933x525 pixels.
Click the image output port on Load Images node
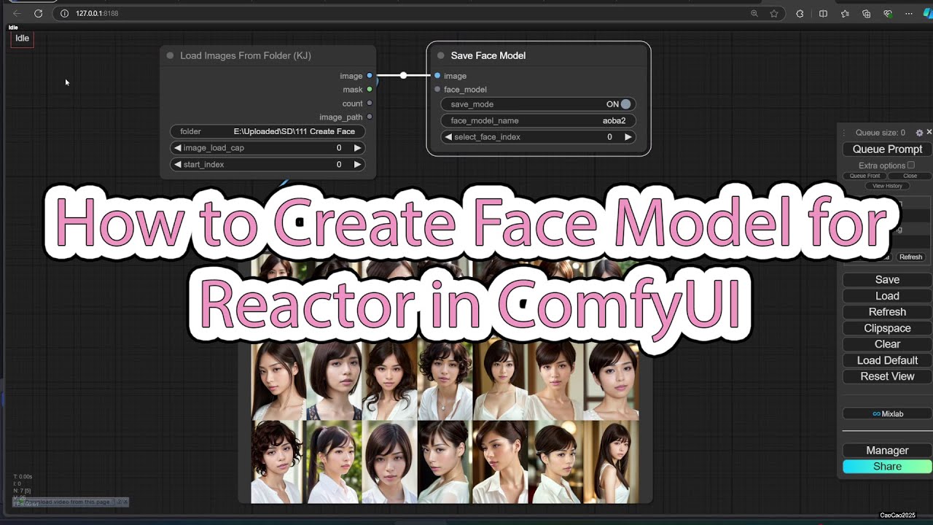tap(370, 76)
